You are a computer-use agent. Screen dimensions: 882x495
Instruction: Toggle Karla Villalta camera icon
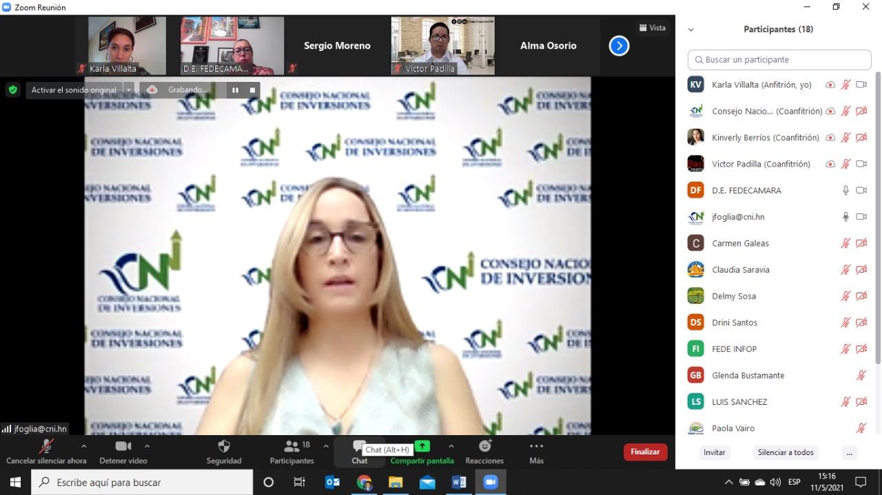point(861,85)
